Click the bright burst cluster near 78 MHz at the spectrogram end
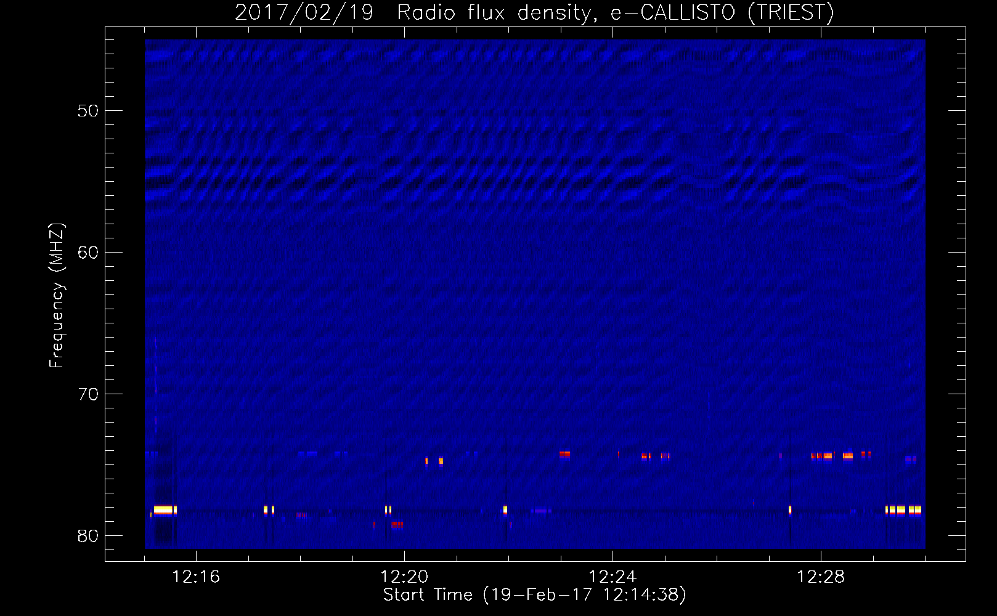Viewport: 997px width, 616px height. point(903,510)
